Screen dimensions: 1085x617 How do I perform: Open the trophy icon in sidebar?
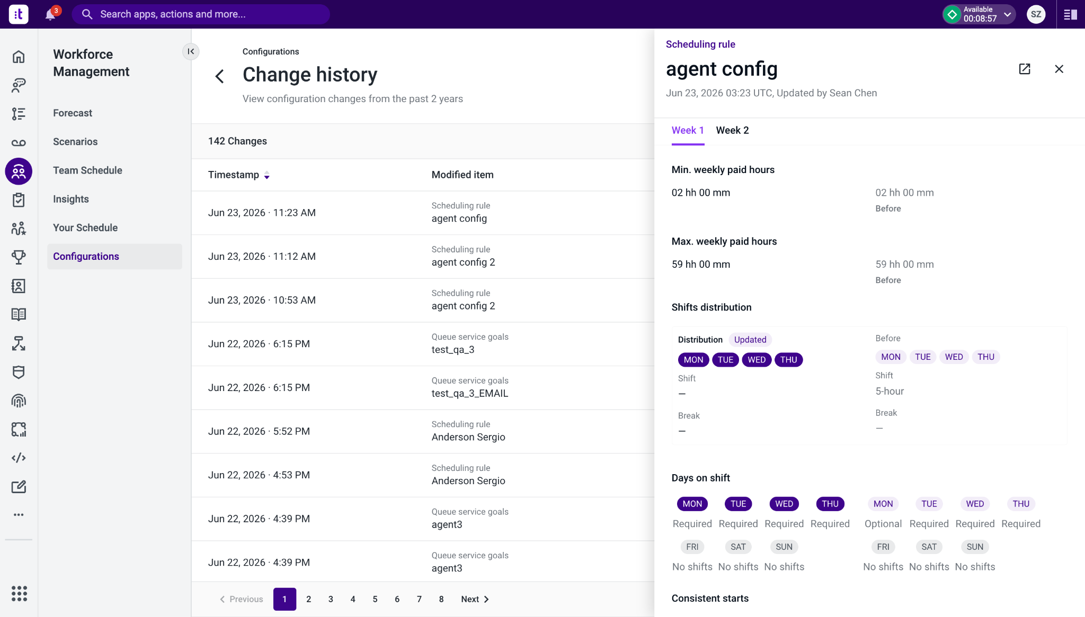(x=19, y=257)
